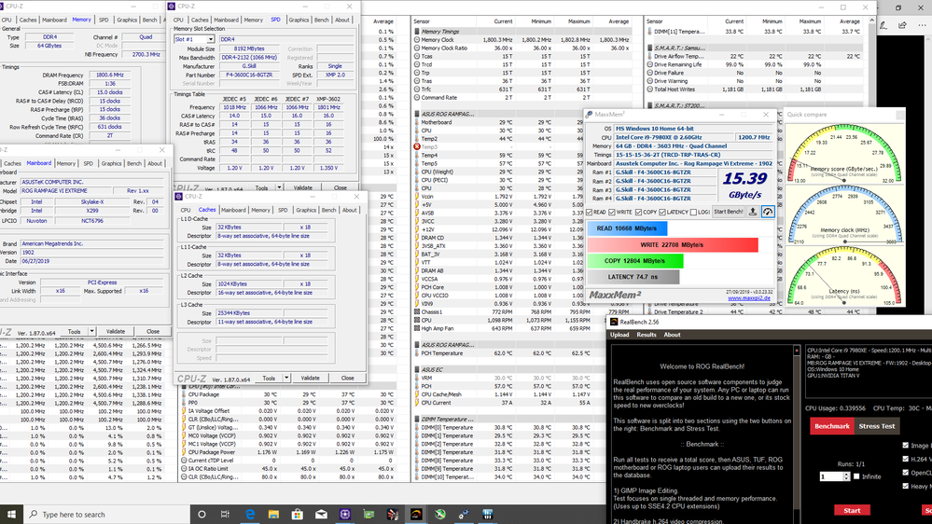Screen dimensions: 932x524
Task: Click the purple CPU-Z taskbar icon
Action: tap(345, 514)
